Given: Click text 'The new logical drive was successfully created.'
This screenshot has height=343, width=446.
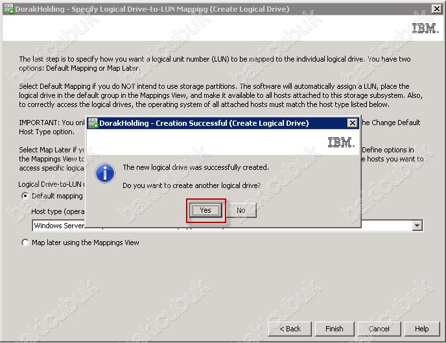Looking at the screenshot, I should [196, 167].
